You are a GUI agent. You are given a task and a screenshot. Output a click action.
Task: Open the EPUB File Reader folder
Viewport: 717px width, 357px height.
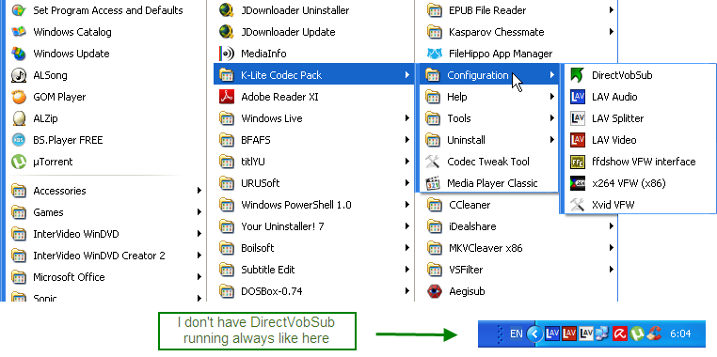coord(517,10)
